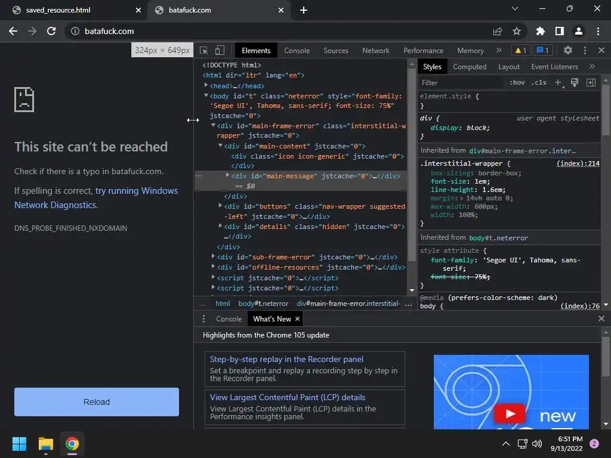Image resolution: width=611 pixels, height=458 pixels.
Task: Open Step-by-step replay in Recorder link
Action: click(286, 359)
